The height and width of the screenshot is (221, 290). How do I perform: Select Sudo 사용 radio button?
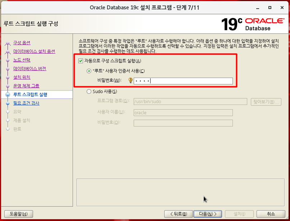coord(89,91)
